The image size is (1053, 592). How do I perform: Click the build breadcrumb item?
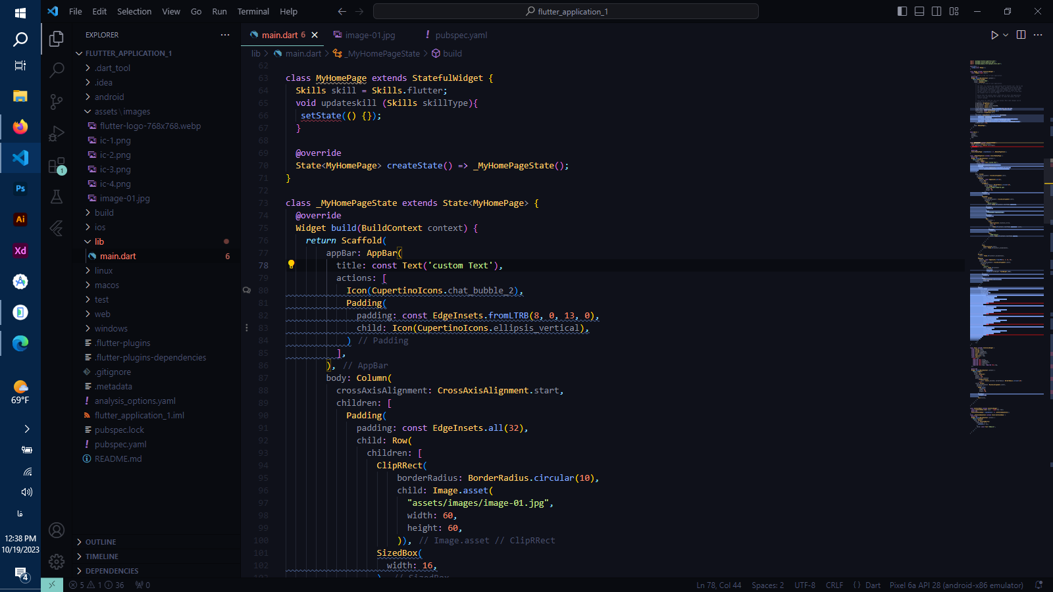pyautogui.click(x=447, y=53)
